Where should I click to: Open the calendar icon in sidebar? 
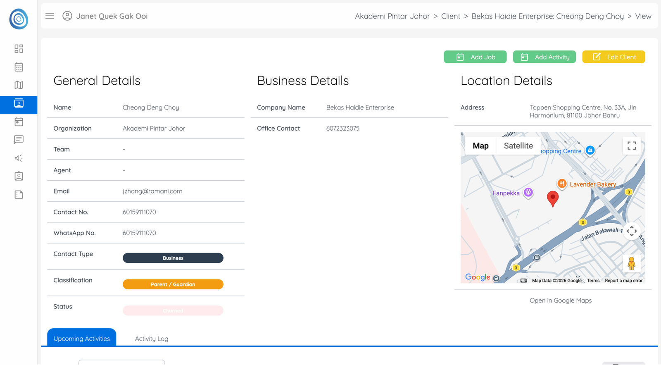19,67
